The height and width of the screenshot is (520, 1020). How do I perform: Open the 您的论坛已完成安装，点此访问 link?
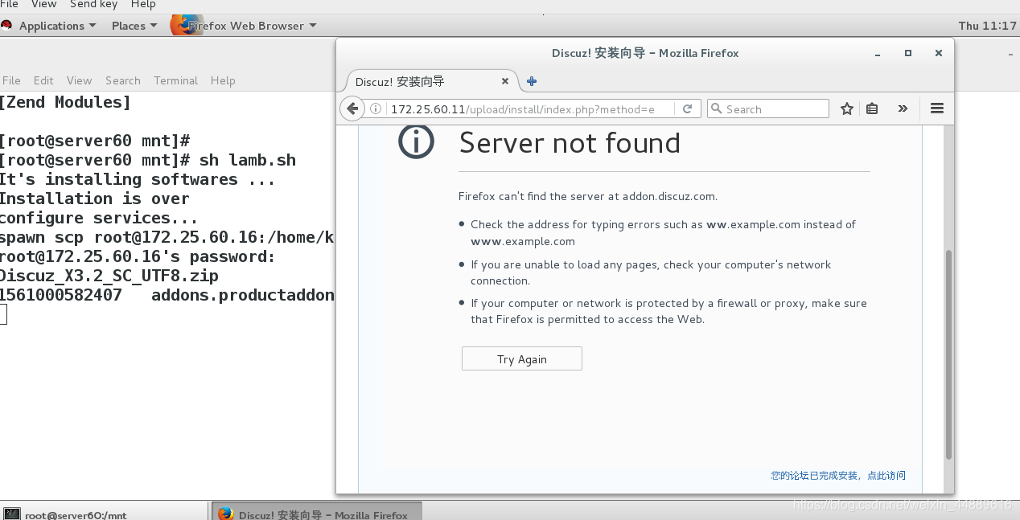point(837,475)
